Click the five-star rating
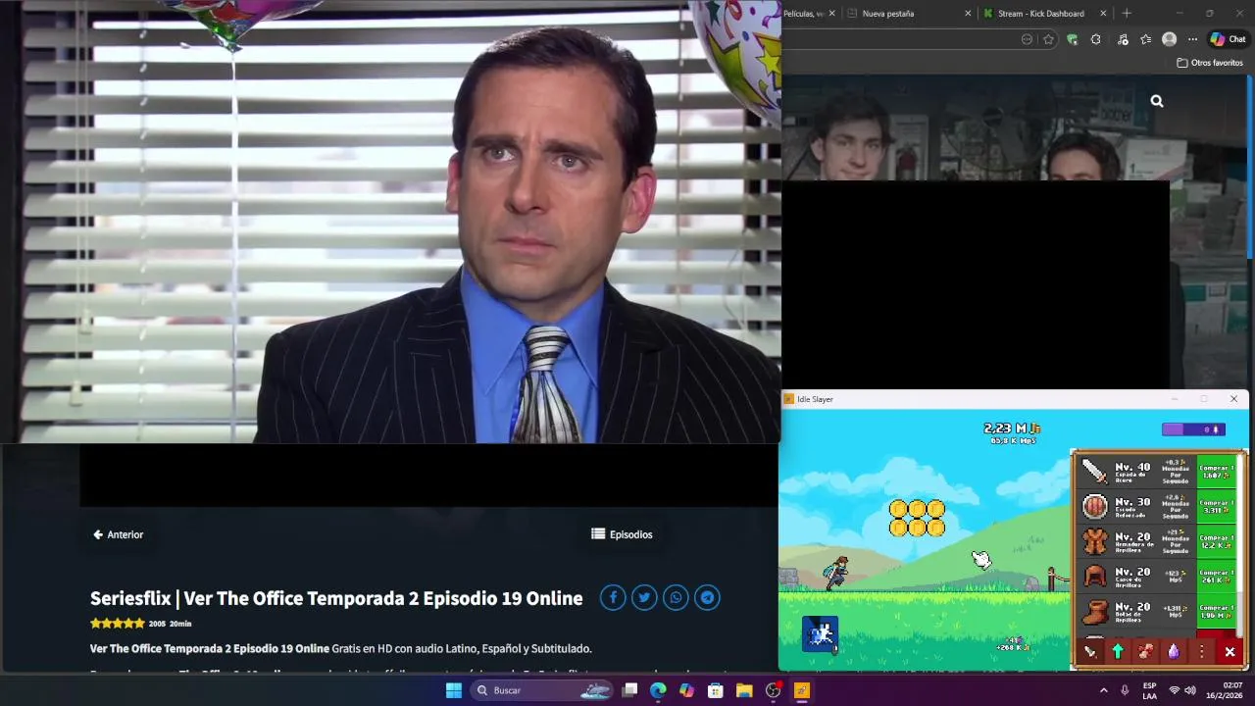 pos(118,624)
